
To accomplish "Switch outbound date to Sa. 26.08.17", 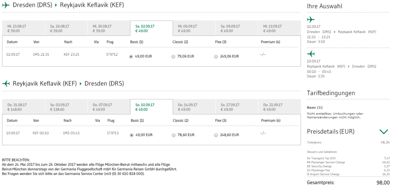I will (66, 28).
